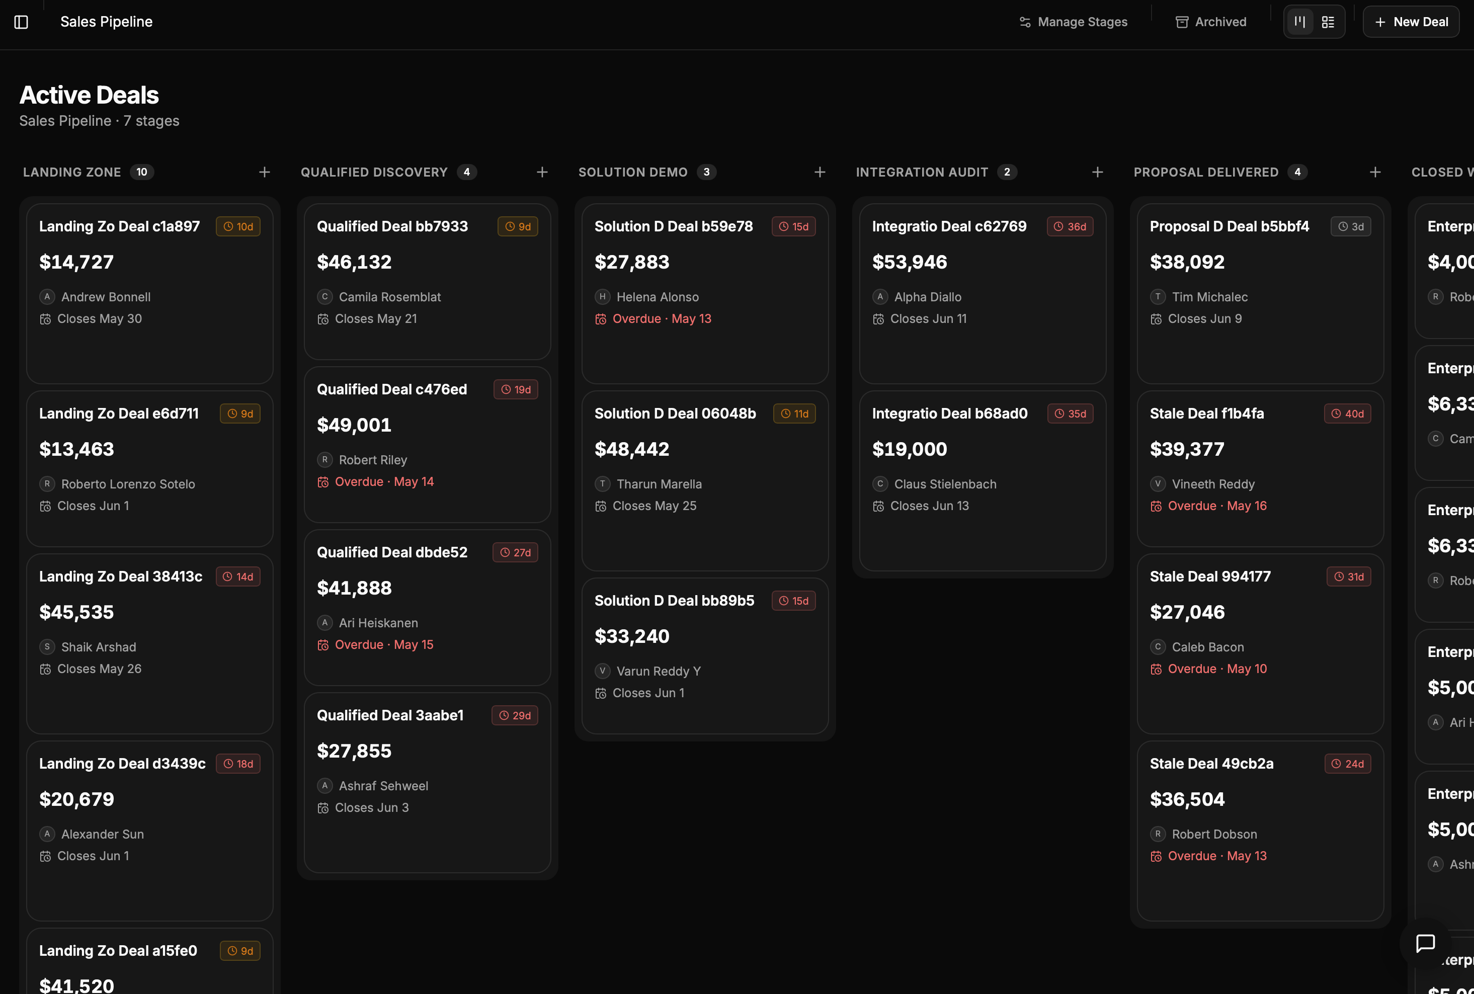Click the 40d age badge on Stale Deal f1b4fa
This screenshot has width=1474, height=994.
(x=1348, y=414)
